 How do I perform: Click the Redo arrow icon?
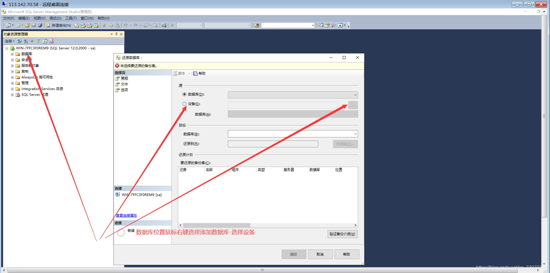(136, 25)
